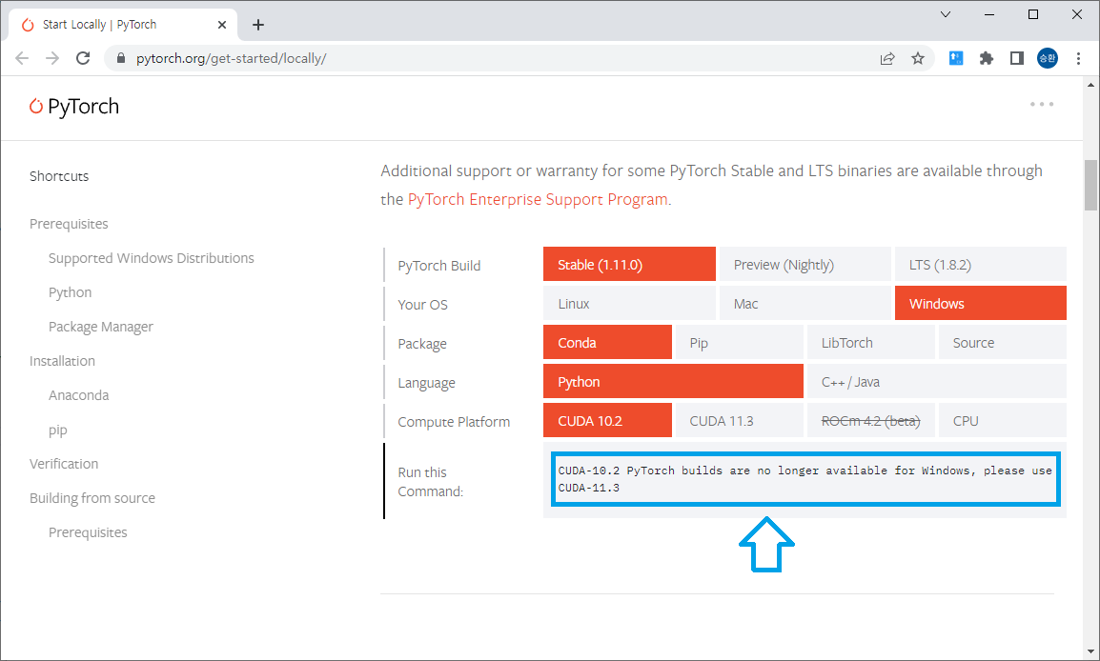The height and width of the screenshot is (661, 1100).
Task: Reload the PyTorch page
Action: tap(83, 58)
